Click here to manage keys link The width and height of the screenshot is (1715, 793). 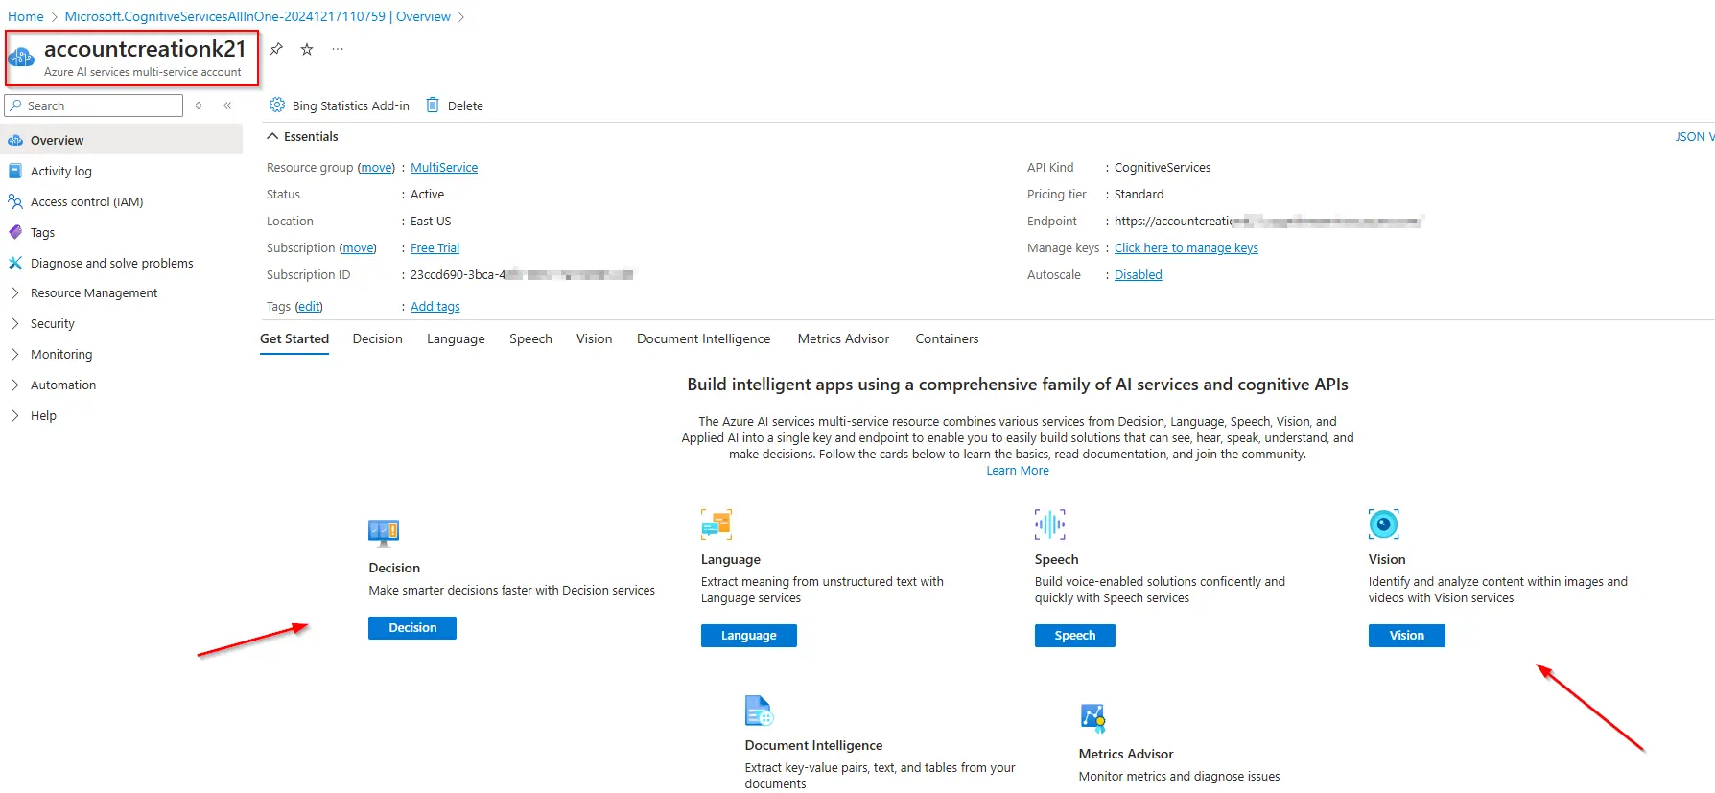point(1186,247)
